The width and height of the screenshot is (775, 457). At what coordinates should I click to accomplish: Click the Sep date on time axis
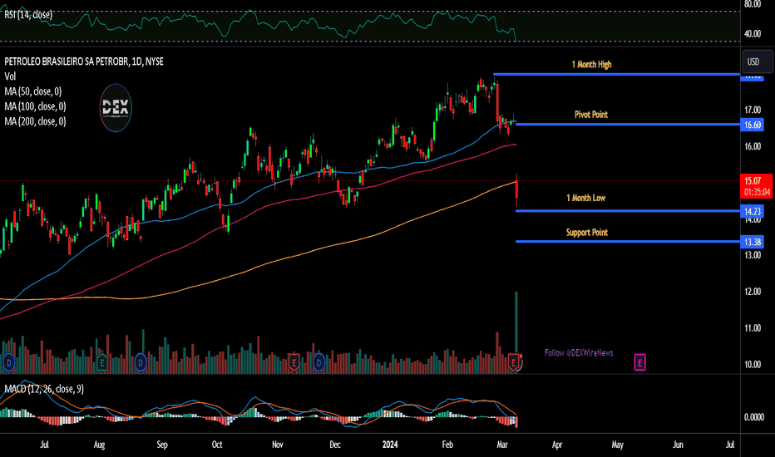[162, 445]
